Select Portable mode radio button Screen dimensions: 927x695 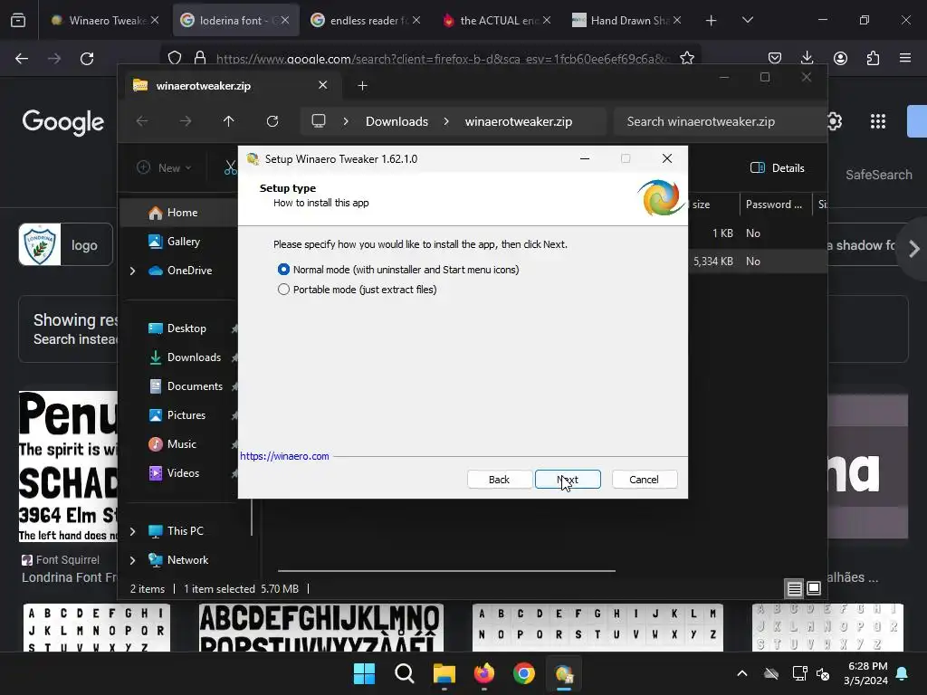point(283,290)
